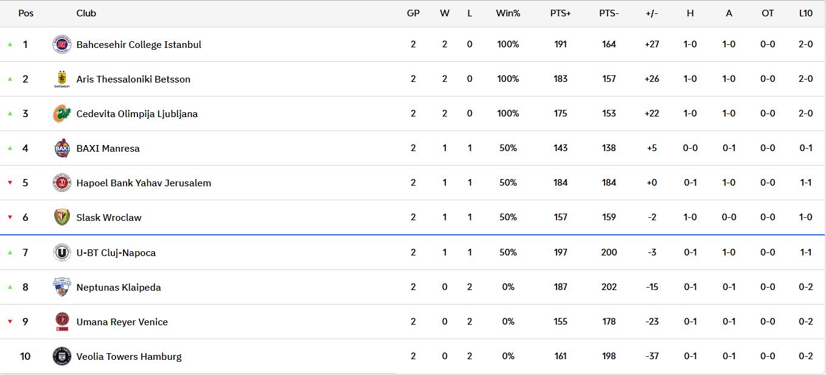Click the Bahcesehir College Istanbul team logo
Viewport: 826px width, 375px height.
click(62, 44)
